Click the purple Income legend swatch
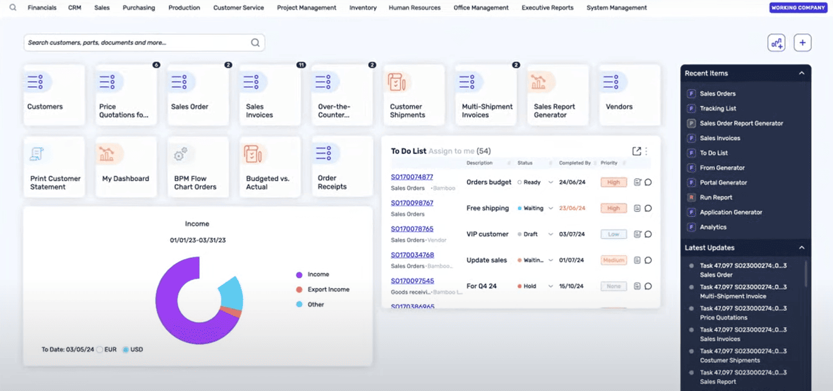Viewport: 833px width, 391px height. (x=299, y=275)
